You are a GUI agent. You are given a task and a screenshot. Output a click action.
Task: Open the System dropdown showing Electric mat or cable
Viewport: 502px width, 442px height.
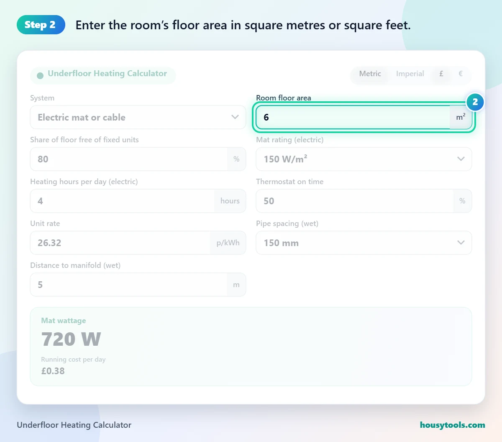138,117
